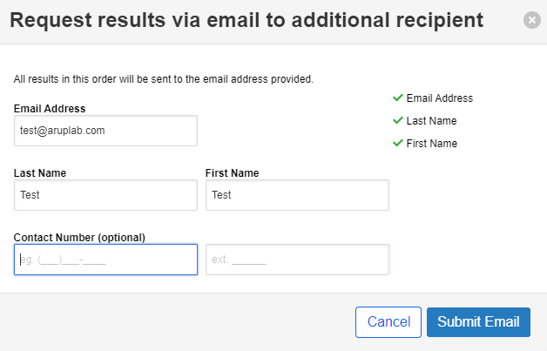Click the Last Name validation text
This screenshot has width=547, height=351.
pos(431,121)
